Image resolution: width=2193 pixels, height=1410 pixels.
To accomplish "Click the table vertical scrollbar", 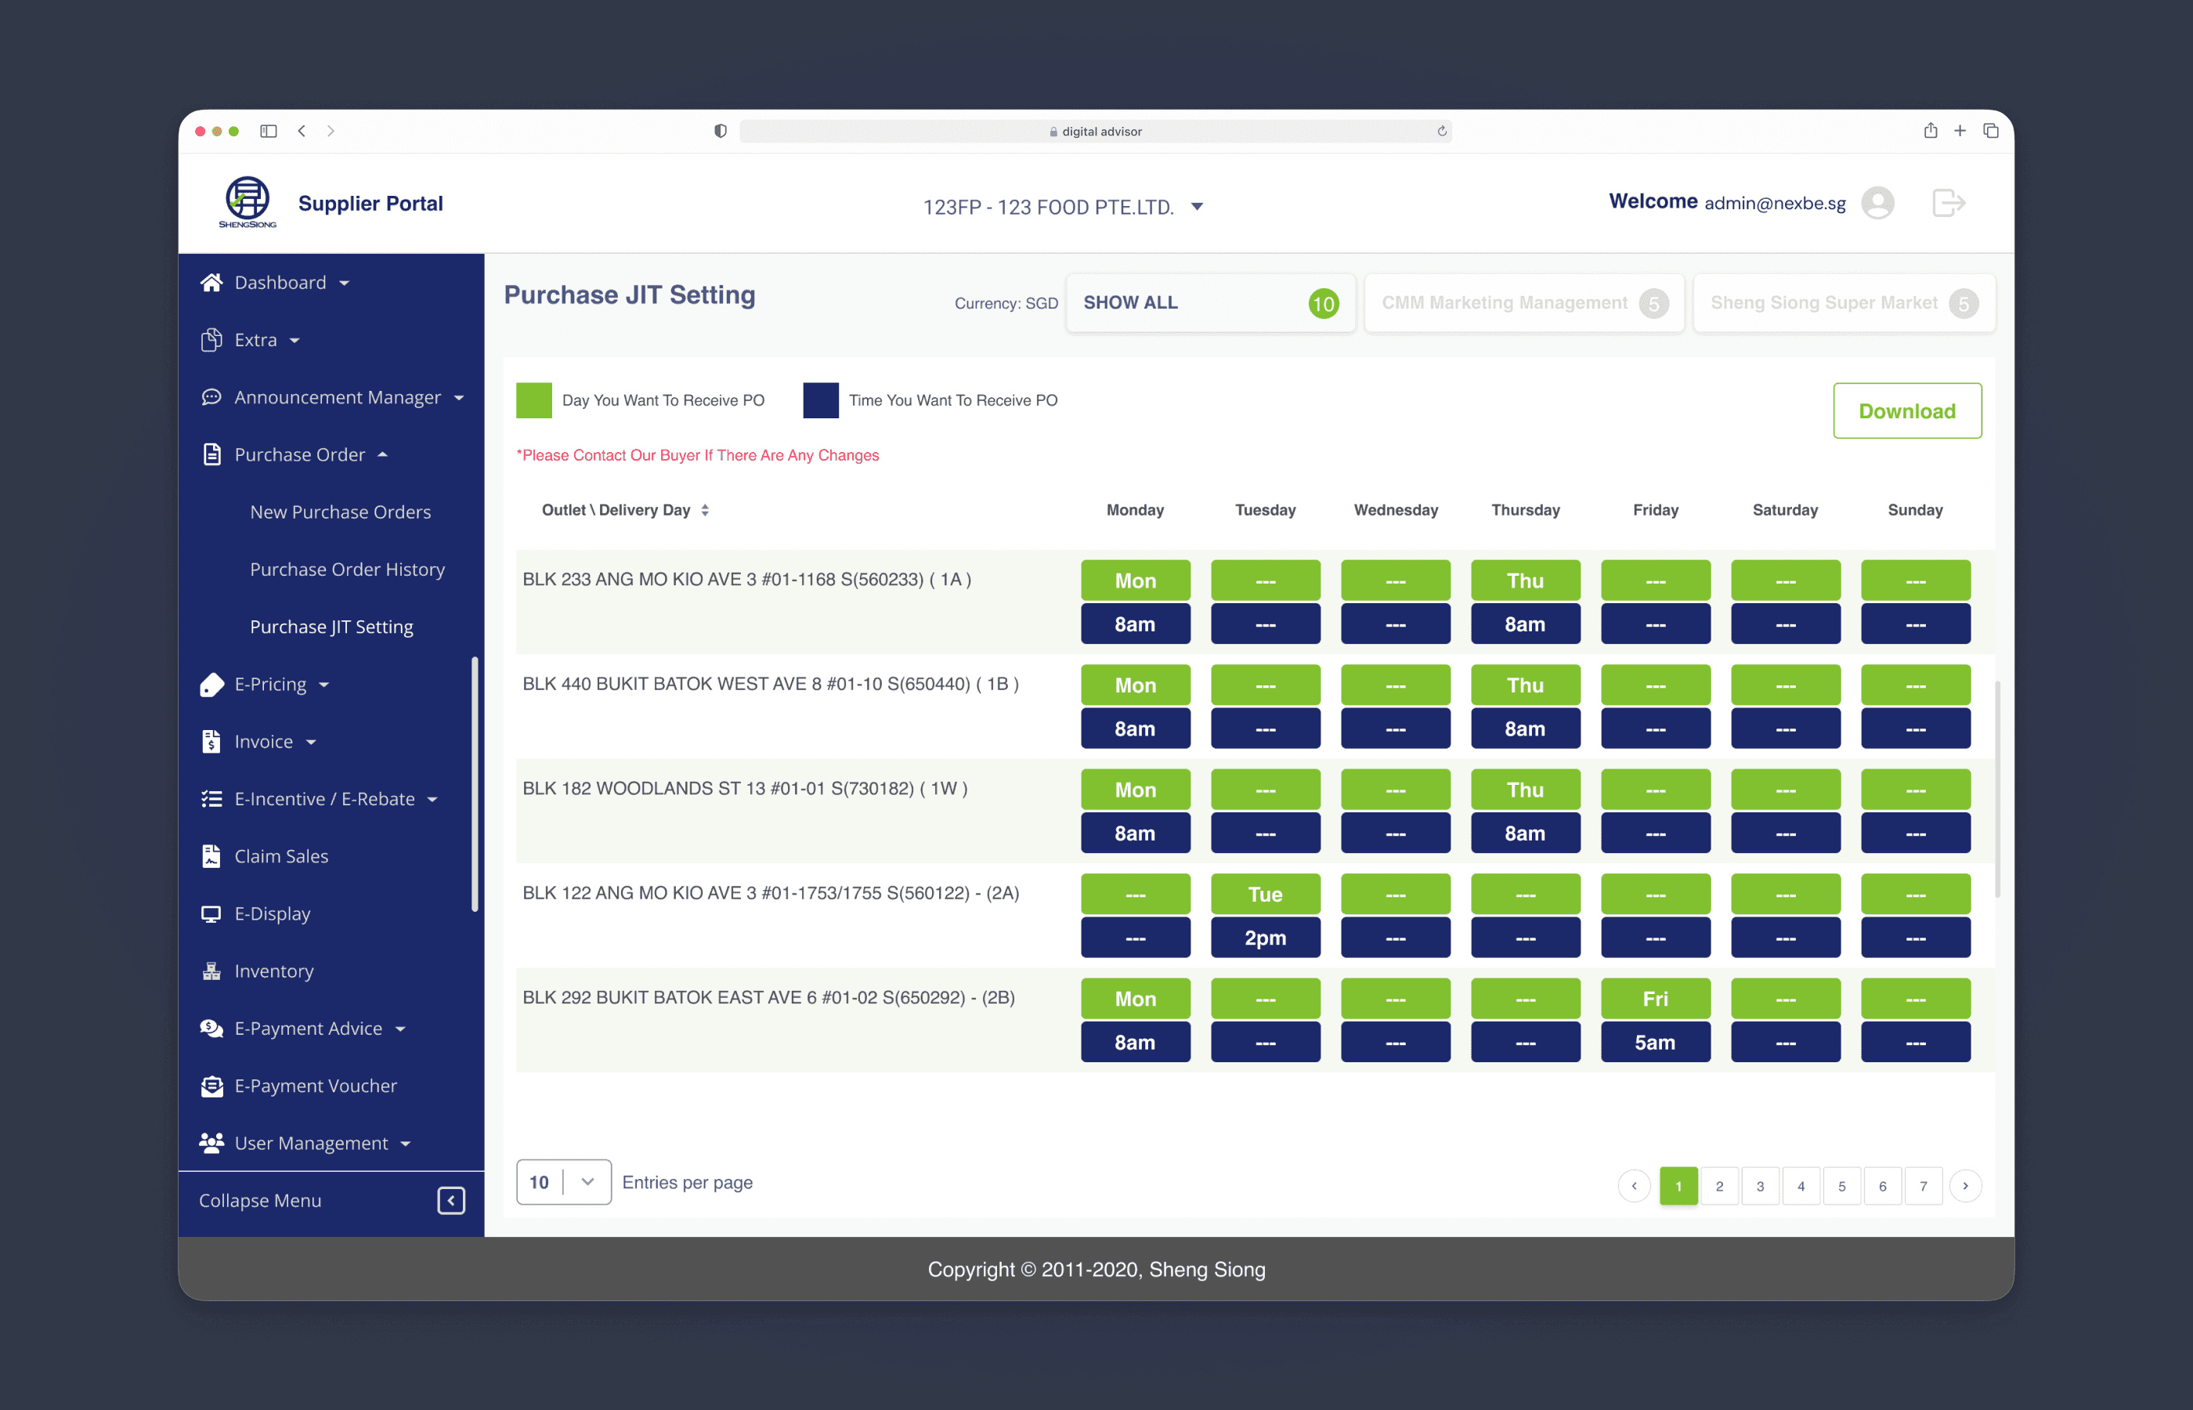I will (1997, 788).
